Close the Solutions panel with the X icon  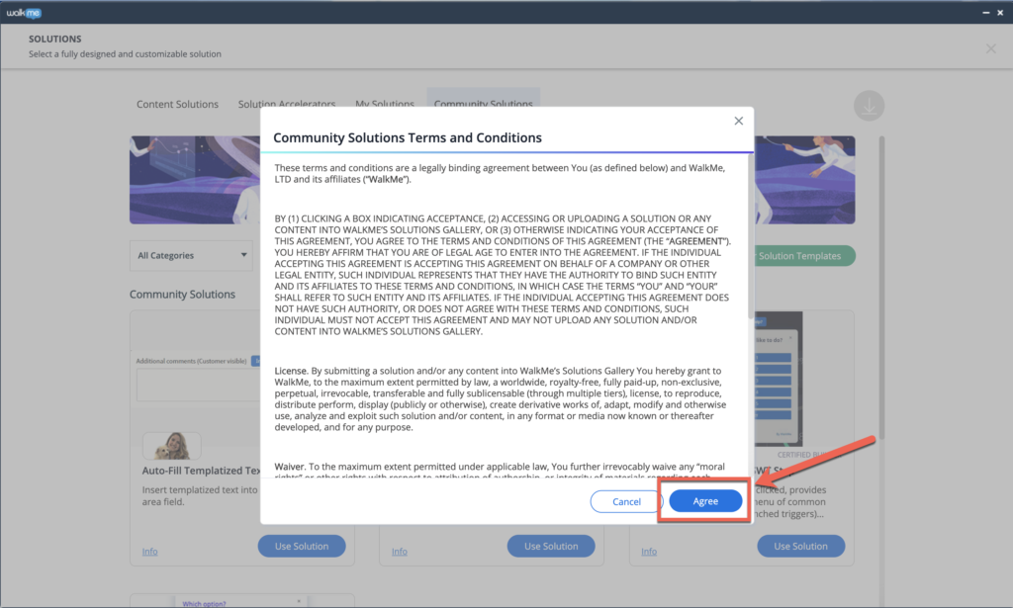pyautogui.click(x=990, y=48)
